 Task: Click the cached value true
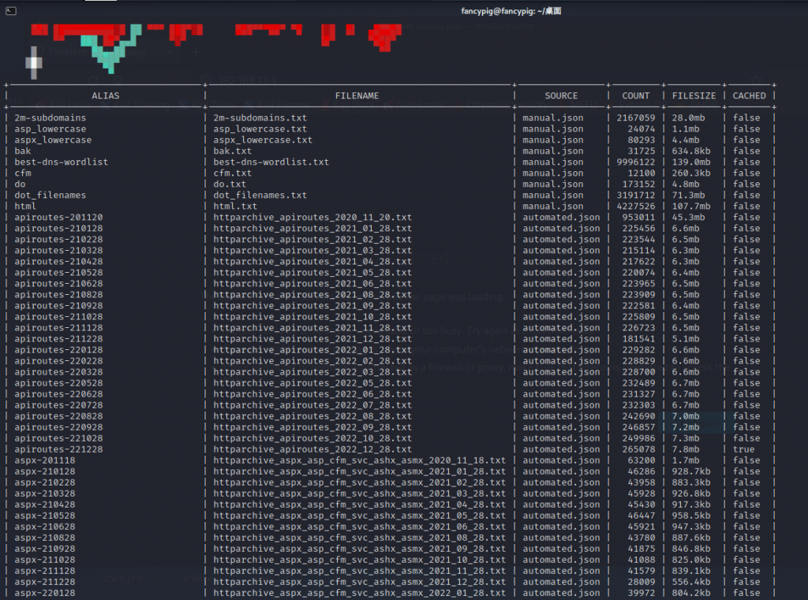click(743, 449)
